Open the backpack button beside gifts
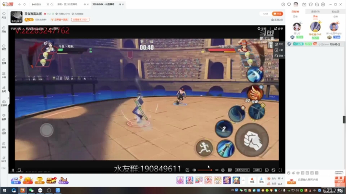 click(261, 181)
